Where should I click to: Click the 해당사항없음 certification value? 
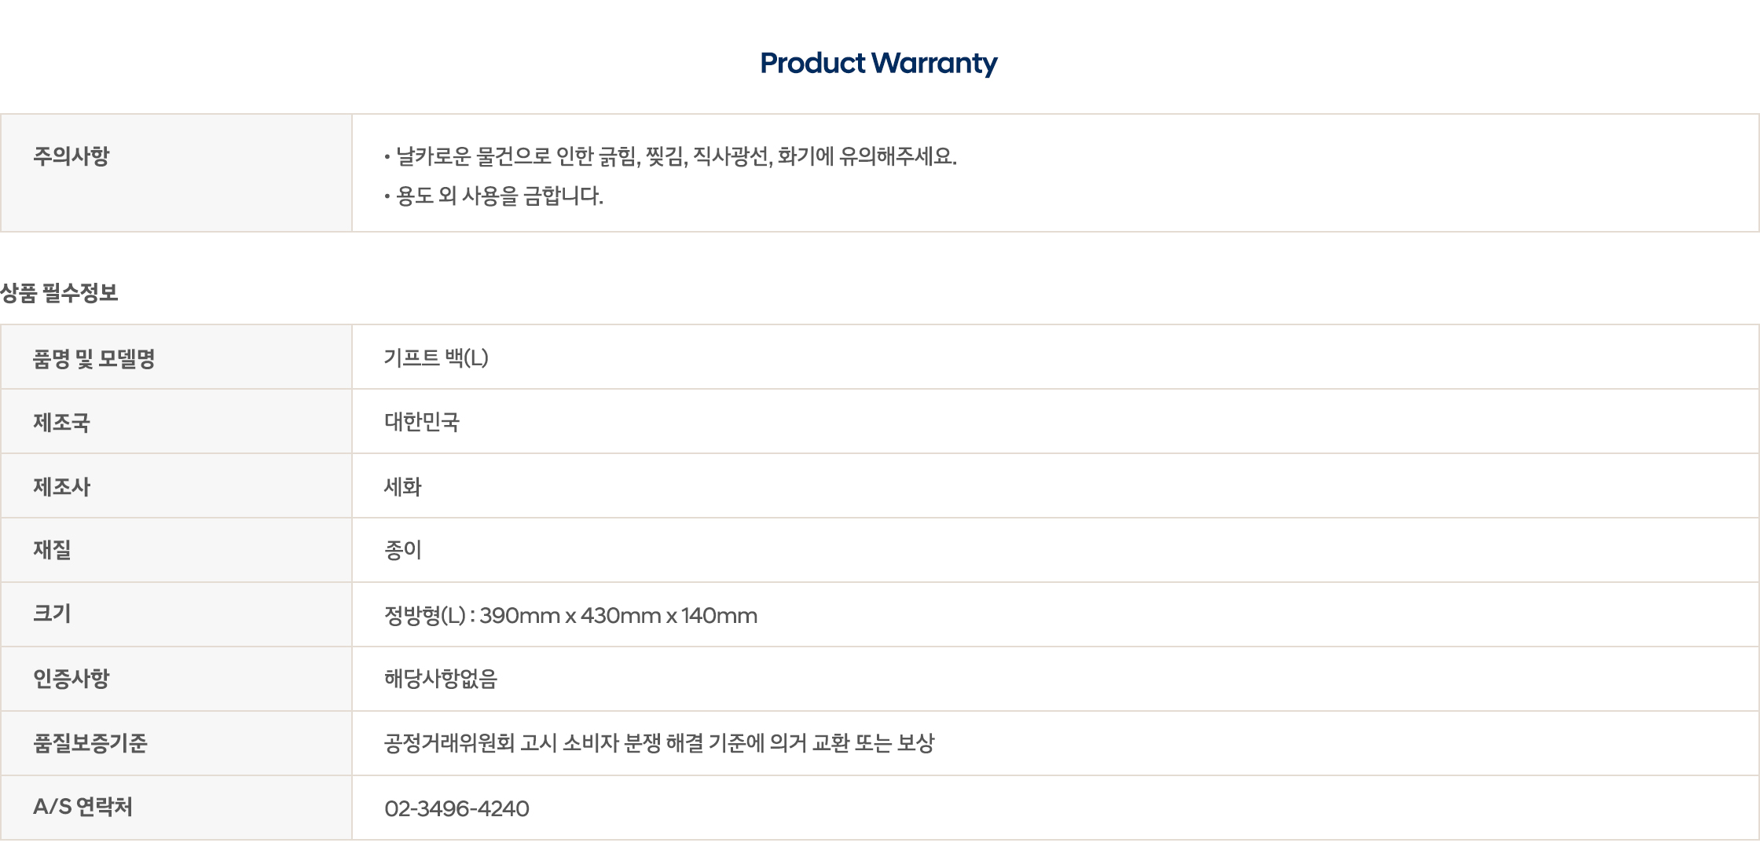441,679
